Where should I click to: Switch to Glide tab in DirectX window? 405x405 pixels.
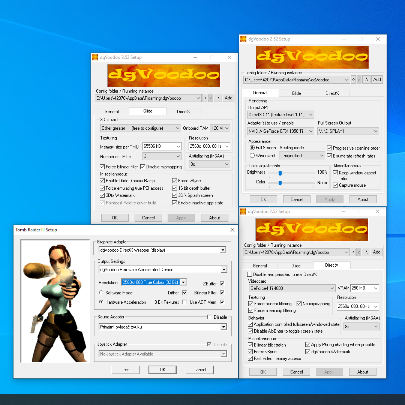coord(296,266)
